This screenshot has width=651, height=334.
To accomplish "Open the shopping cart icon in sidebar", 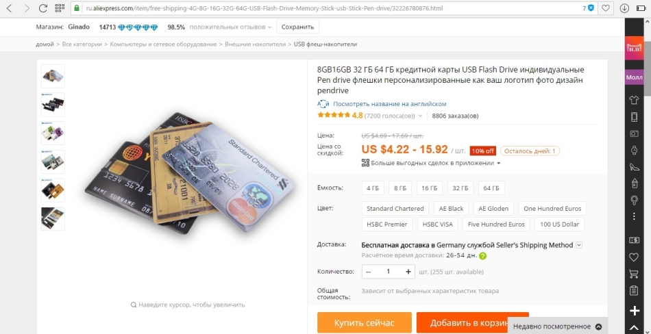I will click(x=634, y=274).
